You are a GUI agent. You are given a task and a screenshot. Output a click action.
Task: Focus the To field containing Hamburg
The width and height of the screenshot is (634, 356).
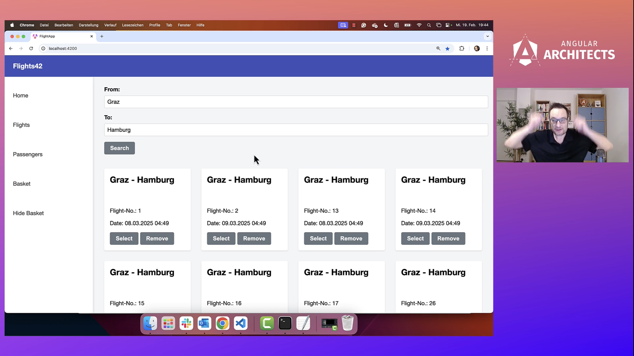point(296,130)
